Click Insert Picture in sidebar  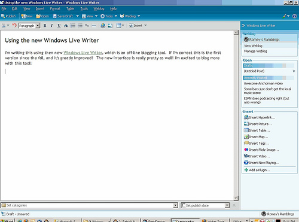click(258, 124)
